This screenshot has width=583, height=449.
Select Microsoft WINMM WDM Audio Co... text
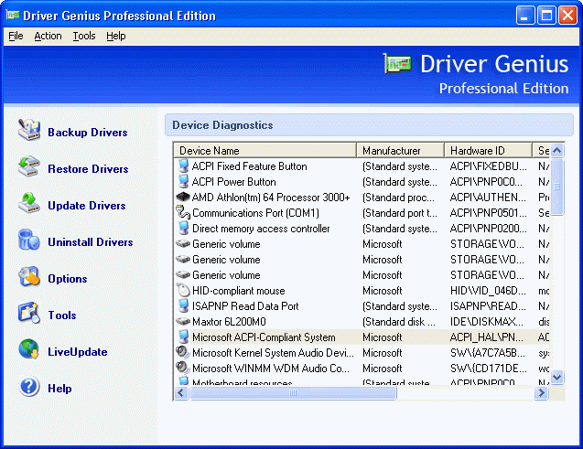click(271, 368)
